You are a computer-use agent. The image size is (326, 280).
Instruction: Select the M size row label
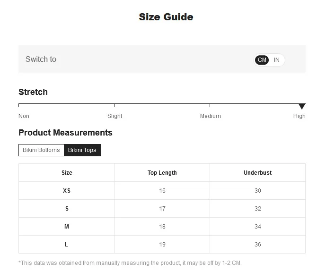[67, 227]
